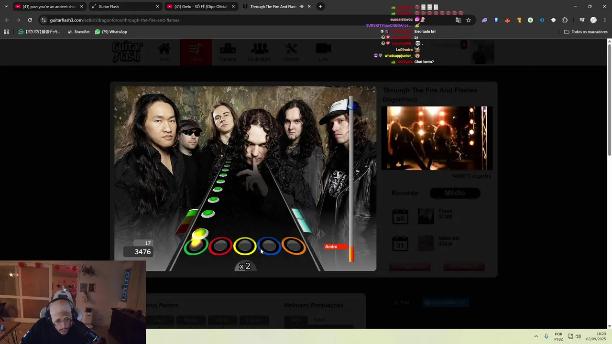The image size is (612, 344).
Task: Reload the page
Action: 30,20
